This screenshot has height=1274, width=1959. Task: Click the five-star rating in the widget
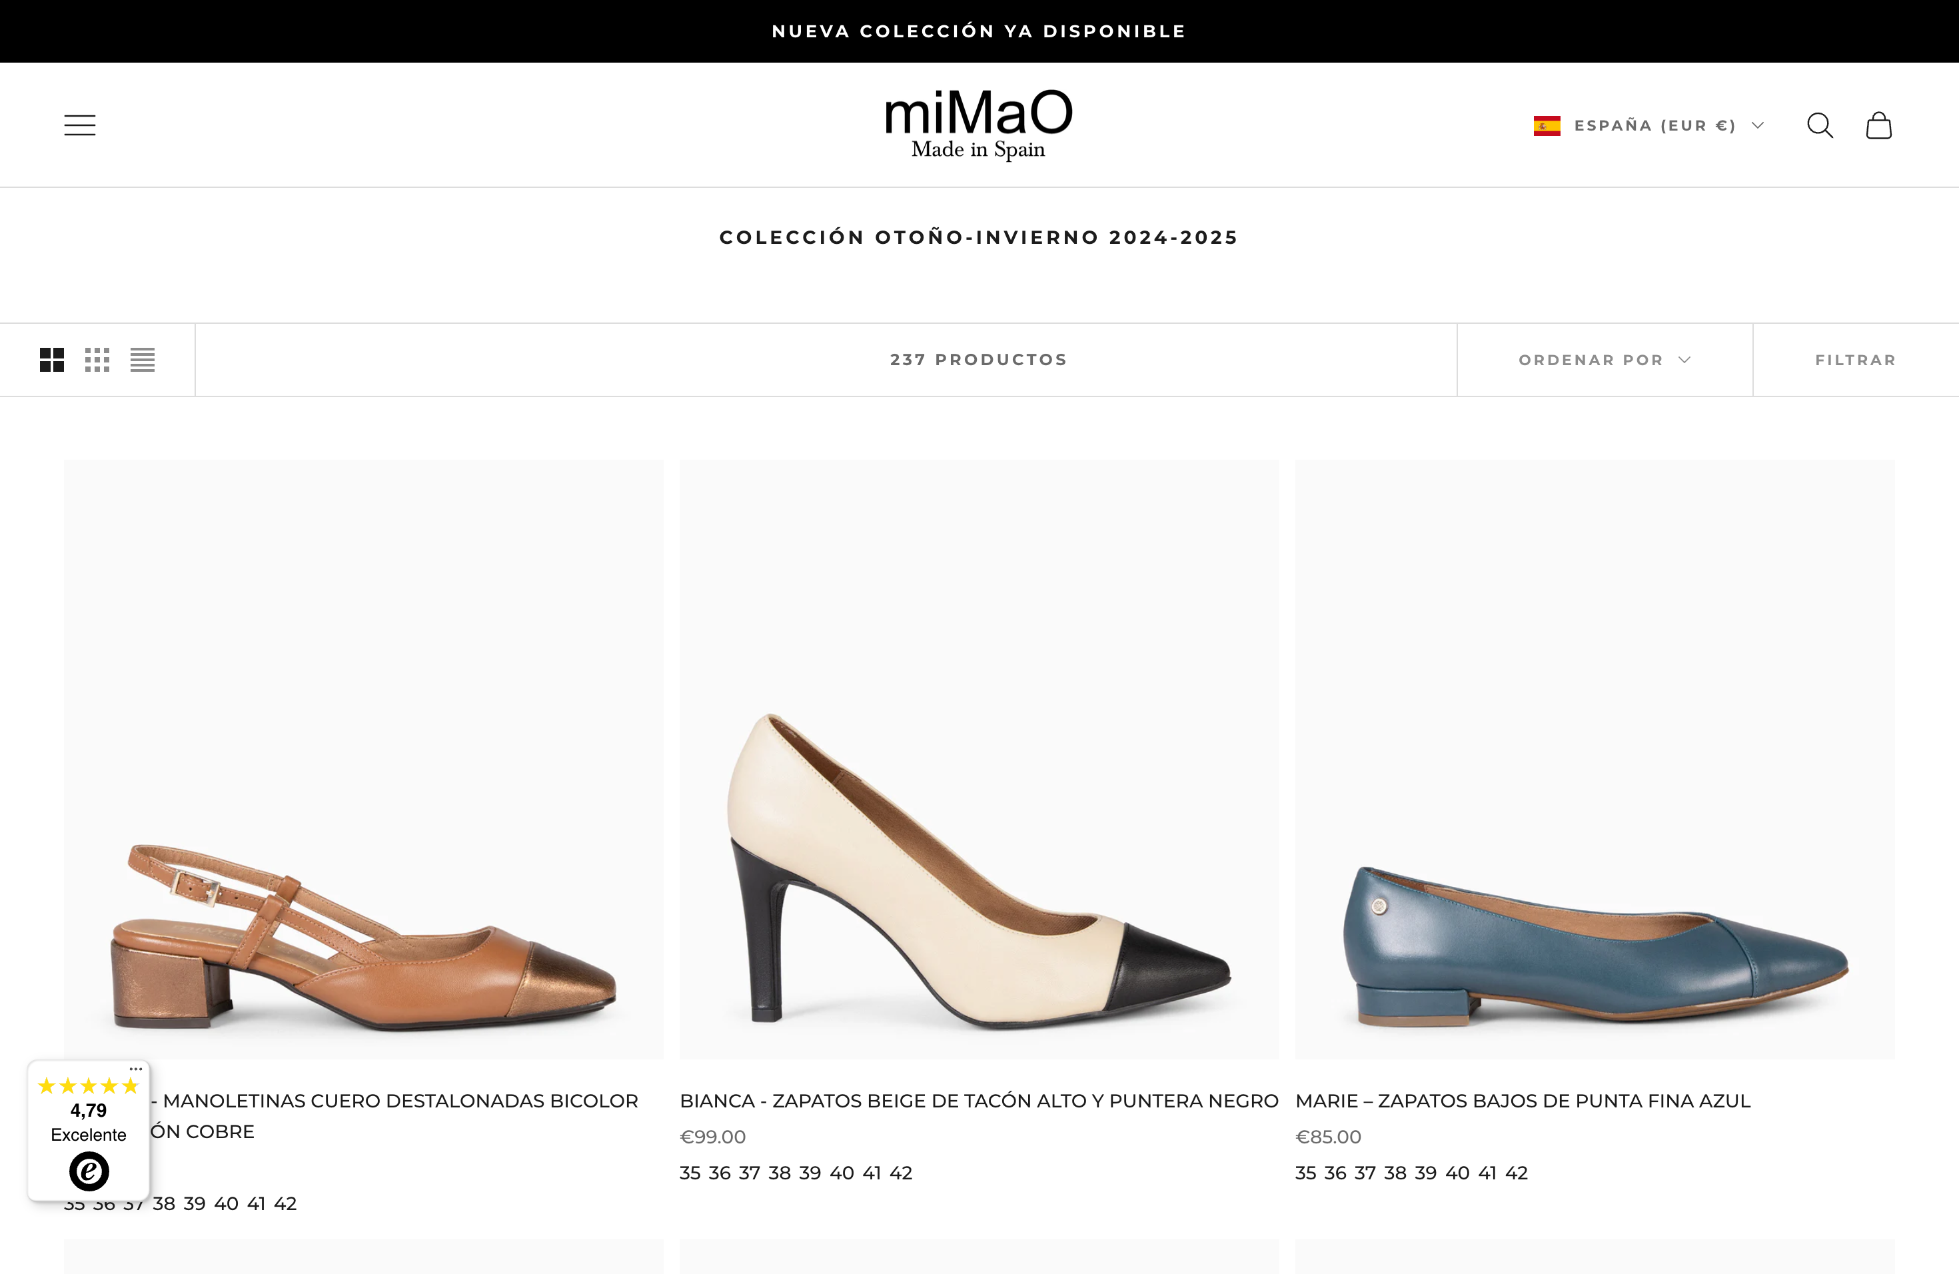[88, 1086]
